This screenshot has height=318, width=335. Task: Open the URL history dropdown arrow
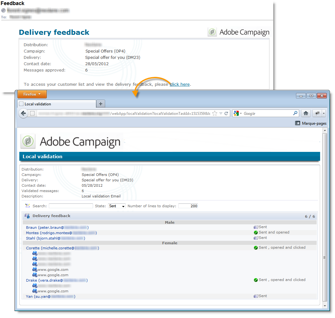click(221, 113)
